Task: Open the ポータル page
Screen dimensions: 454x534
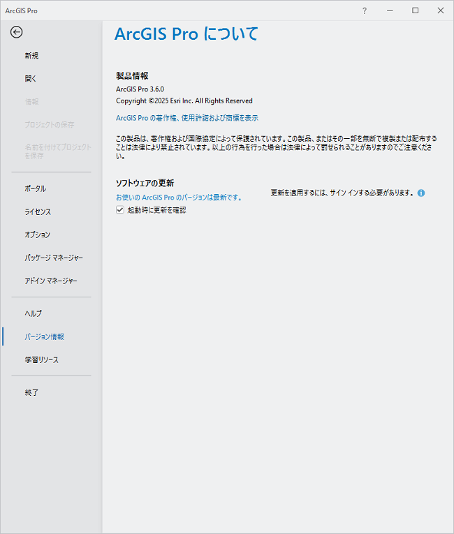Action: (x=36, y=188)
